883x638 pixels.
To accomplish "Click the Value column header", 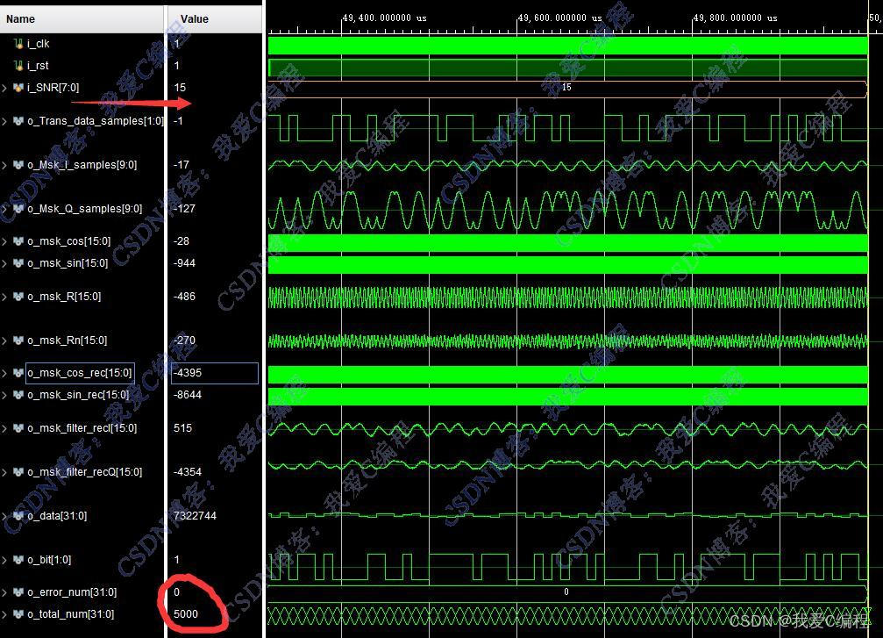I will [x=215, y=19].
